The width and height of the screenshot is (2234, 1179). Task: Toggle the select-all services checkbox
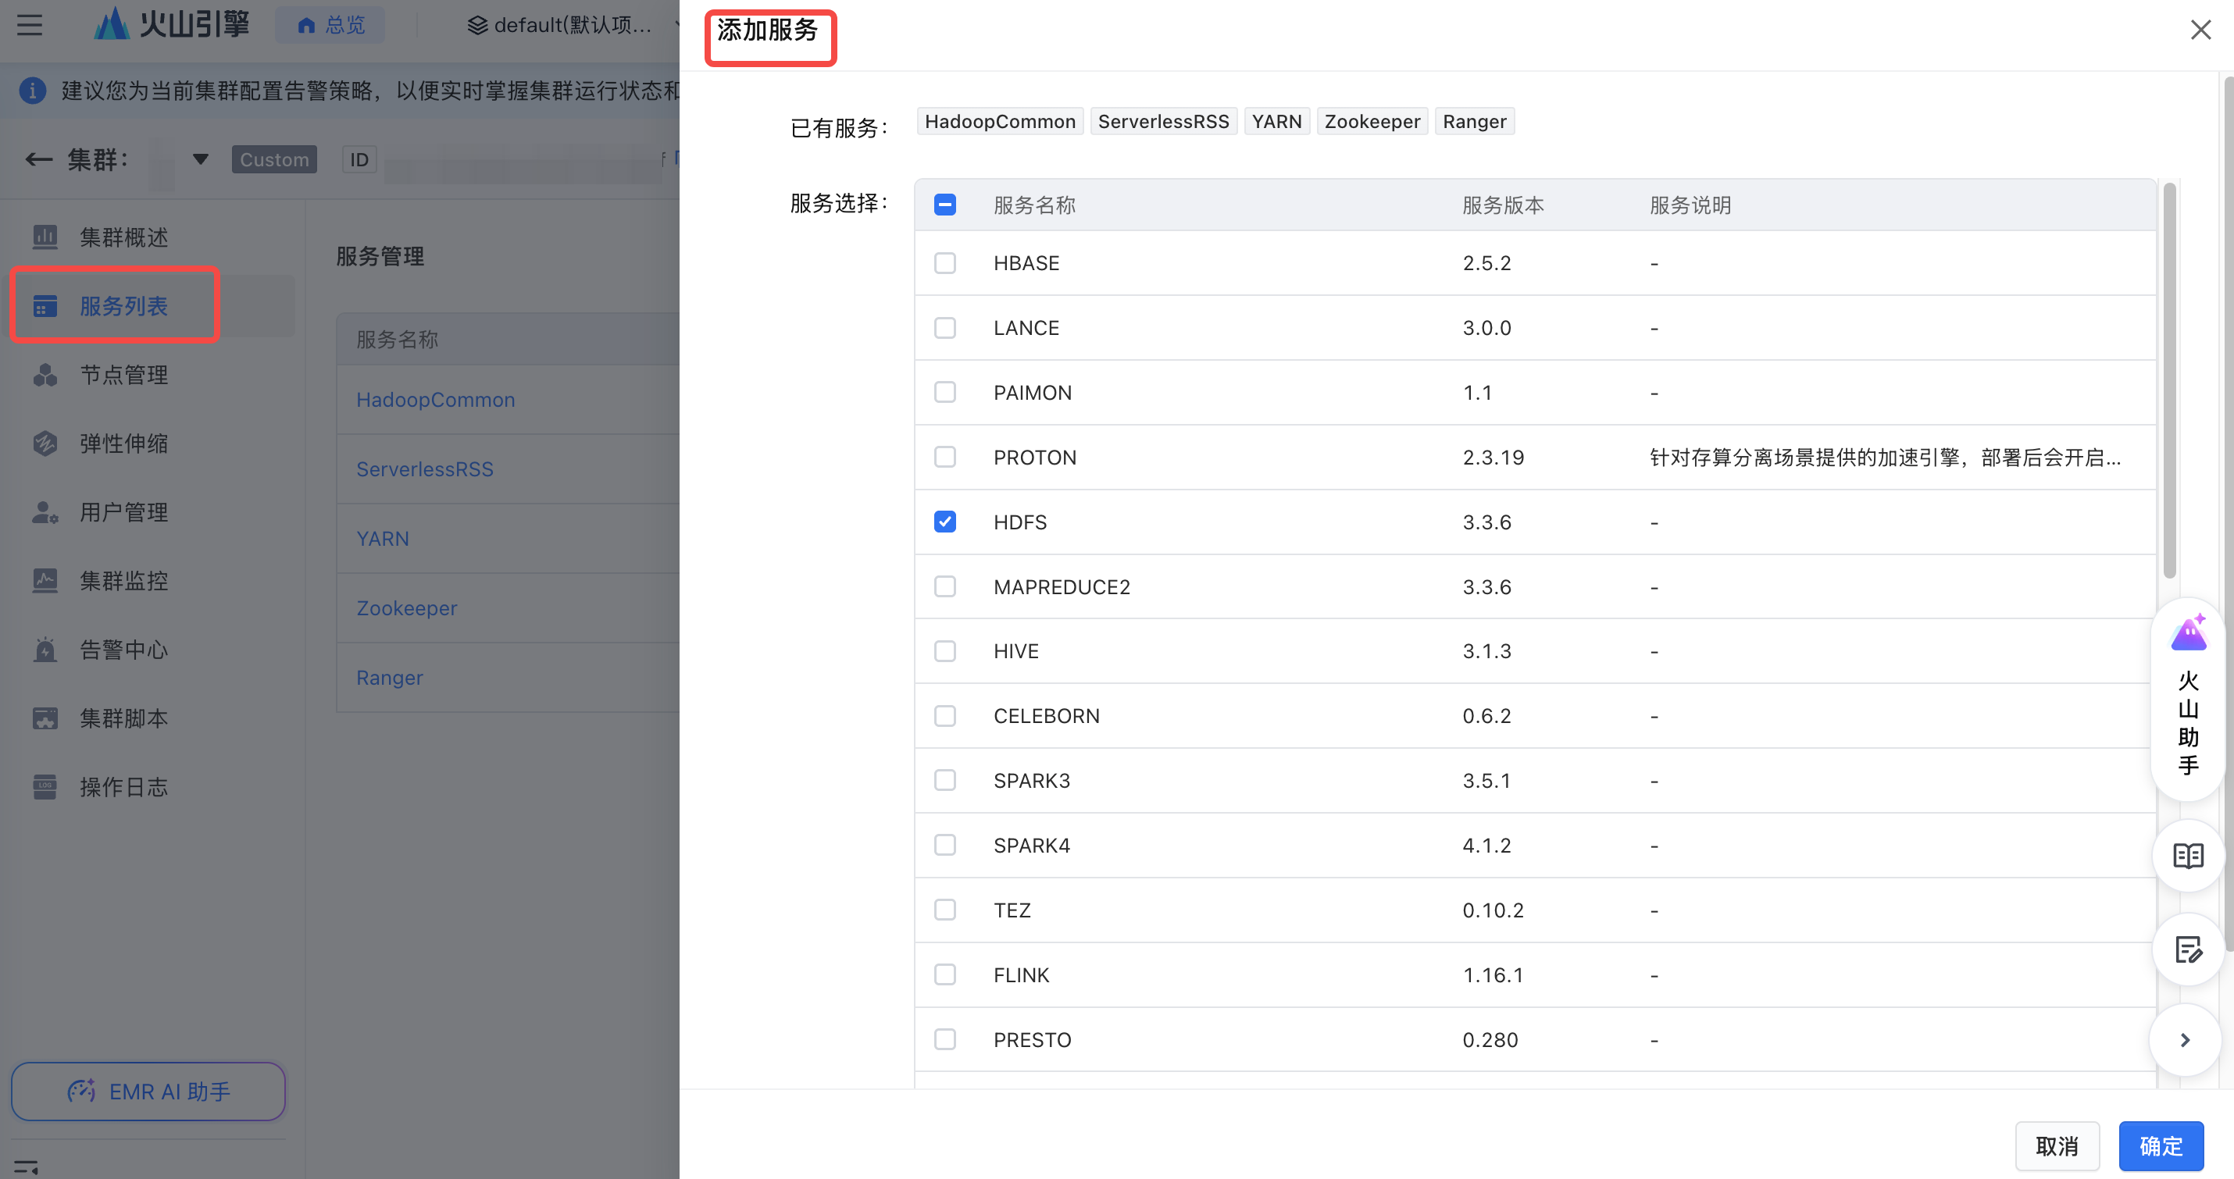(x=945, y=205)
